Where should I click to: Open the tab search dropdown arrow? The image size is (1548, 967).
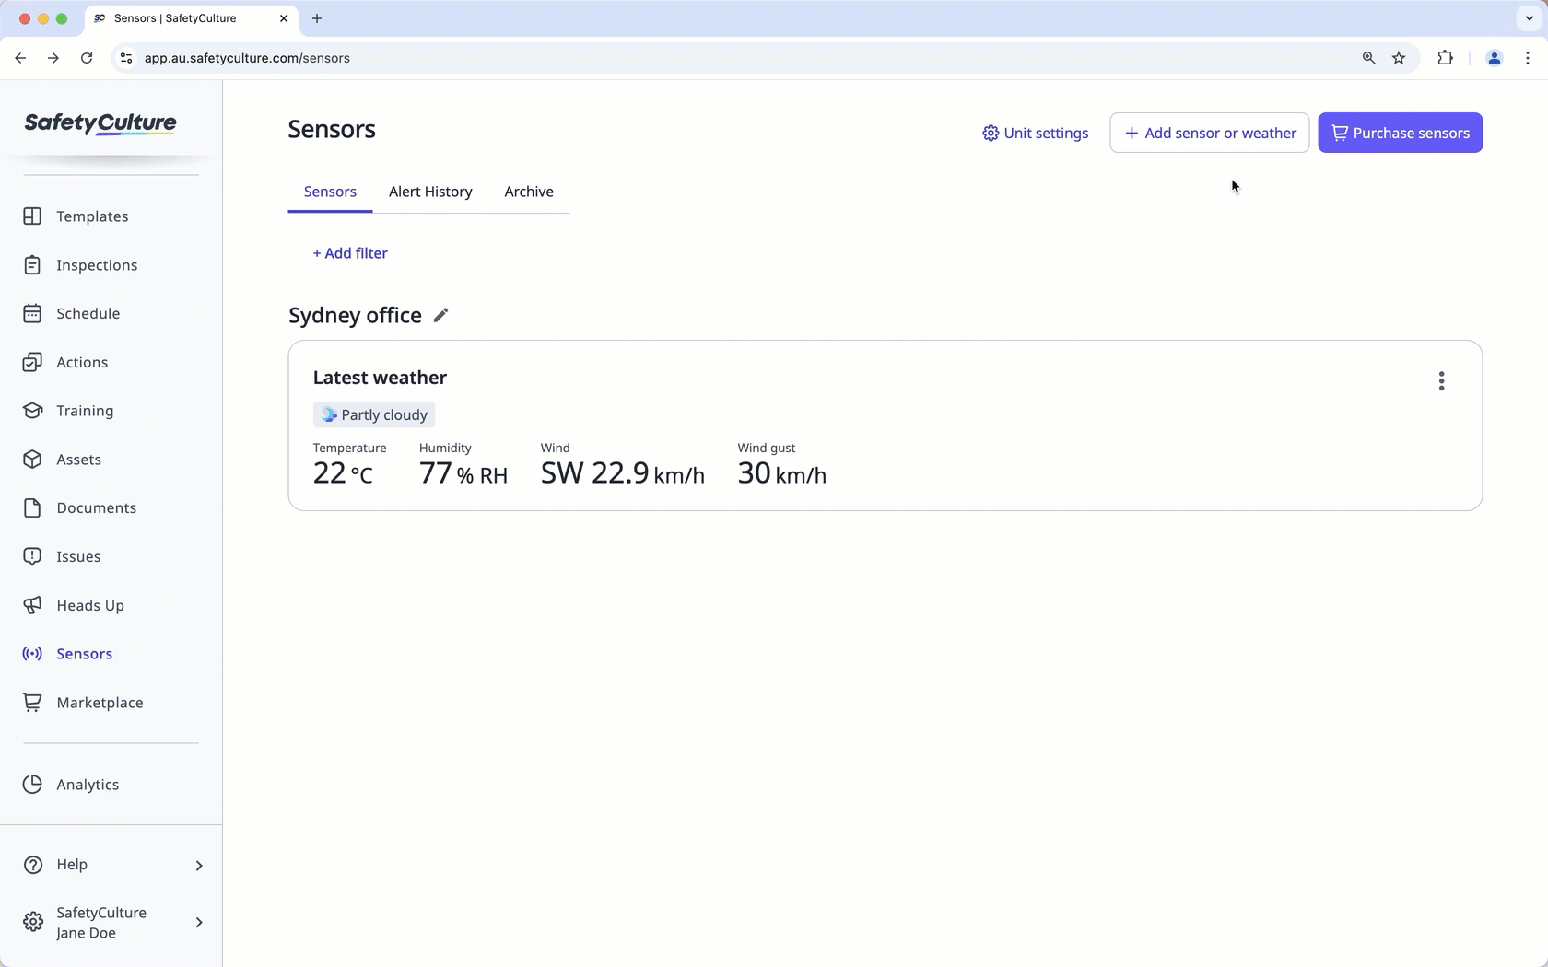tap(1529, 18)
